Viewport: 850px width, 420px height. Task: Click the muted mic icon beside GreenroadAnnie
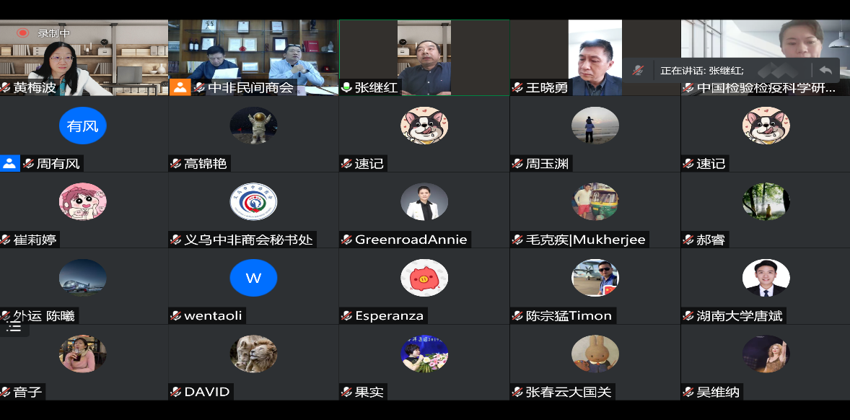pyautogui.click(x=346, y=240)
